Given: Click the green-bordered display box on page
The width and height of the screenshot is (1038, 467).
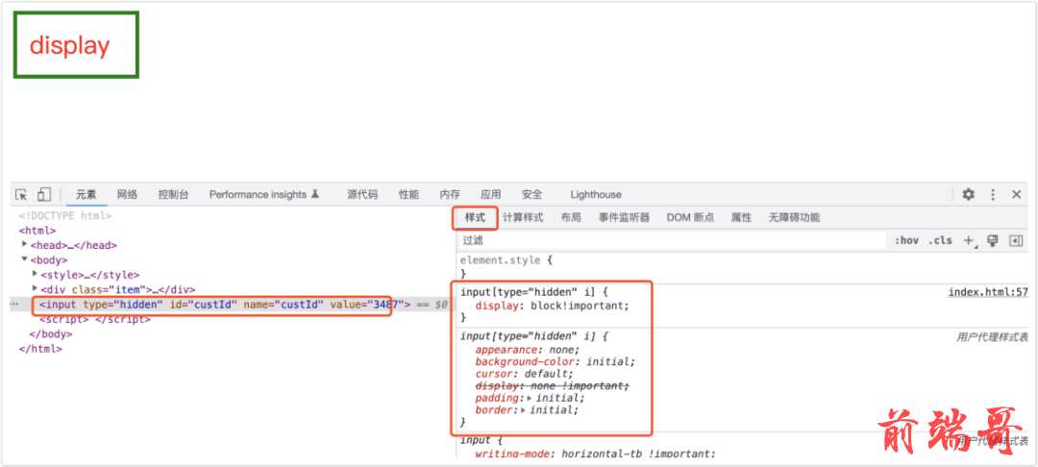Looking at the screenshot, I should [76, 45].
